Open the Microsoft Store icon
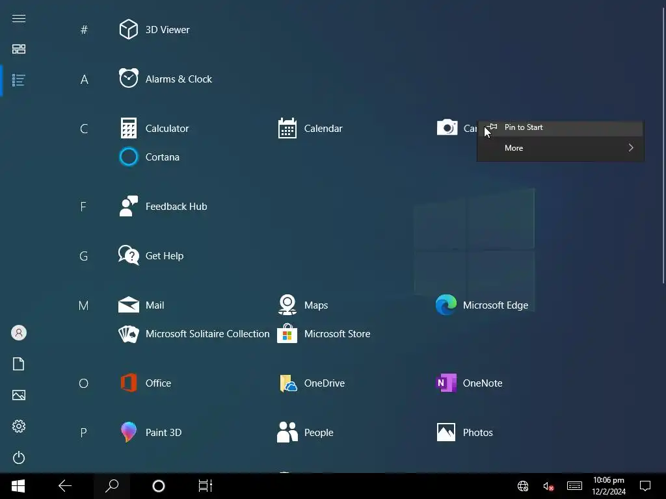Screen dimensions: 666x499 pos(287,333)
